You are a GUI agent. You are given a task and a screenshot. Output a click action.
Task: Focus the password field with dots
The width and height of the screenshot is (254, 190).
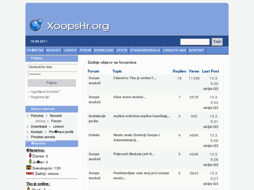[x=53, y=75]
